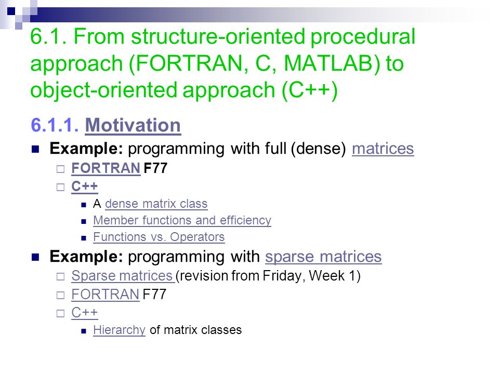This screenshot has width=499, height=374.
Task: Click the dark blue square slide logo
Action: [11, 11]
